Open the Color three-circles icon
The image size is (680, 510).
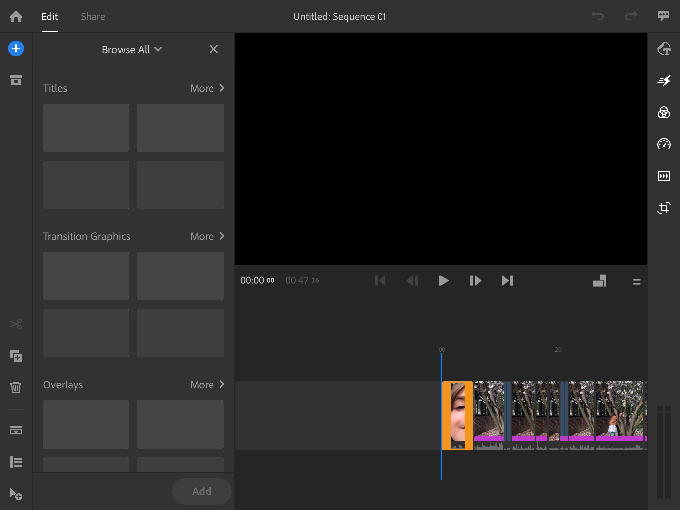(664, 113)
